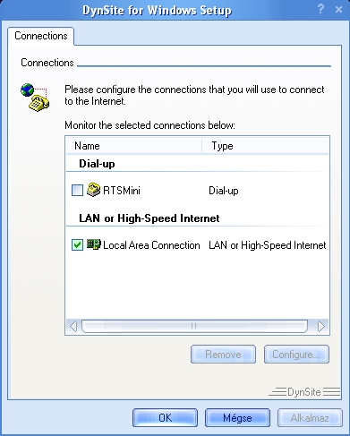Viewport: 350px width, 436px height.
Task: Click the OK button
Action: point(165,418)
